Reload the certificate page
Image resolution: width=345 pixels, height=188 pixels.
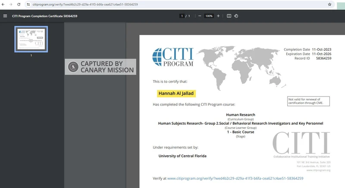click(x=19, y=4)
